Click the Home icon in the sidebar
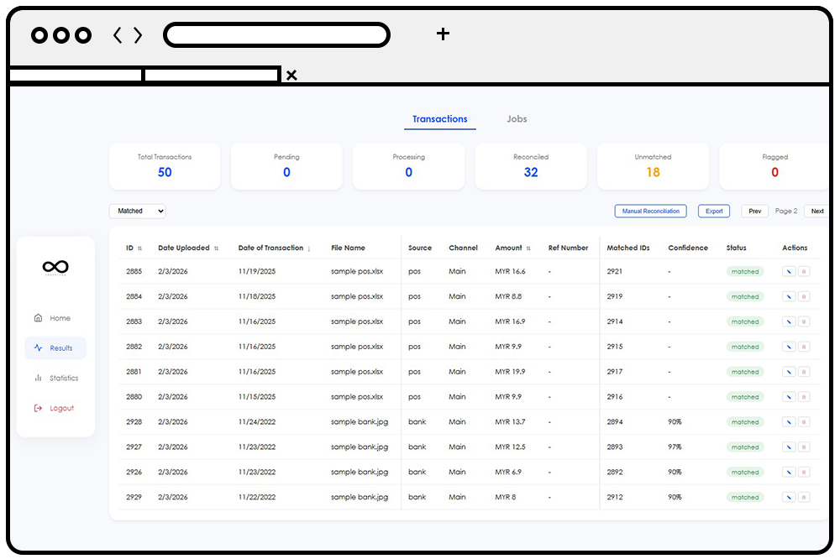840x559 pixels. pyautogui.click(x=38, y=318)
